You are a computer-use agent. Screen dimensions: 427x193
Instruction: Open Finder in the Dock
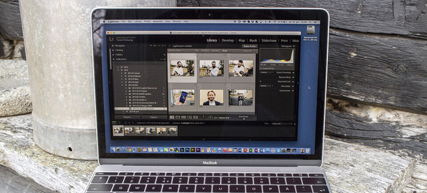click(x=113, y=150)
